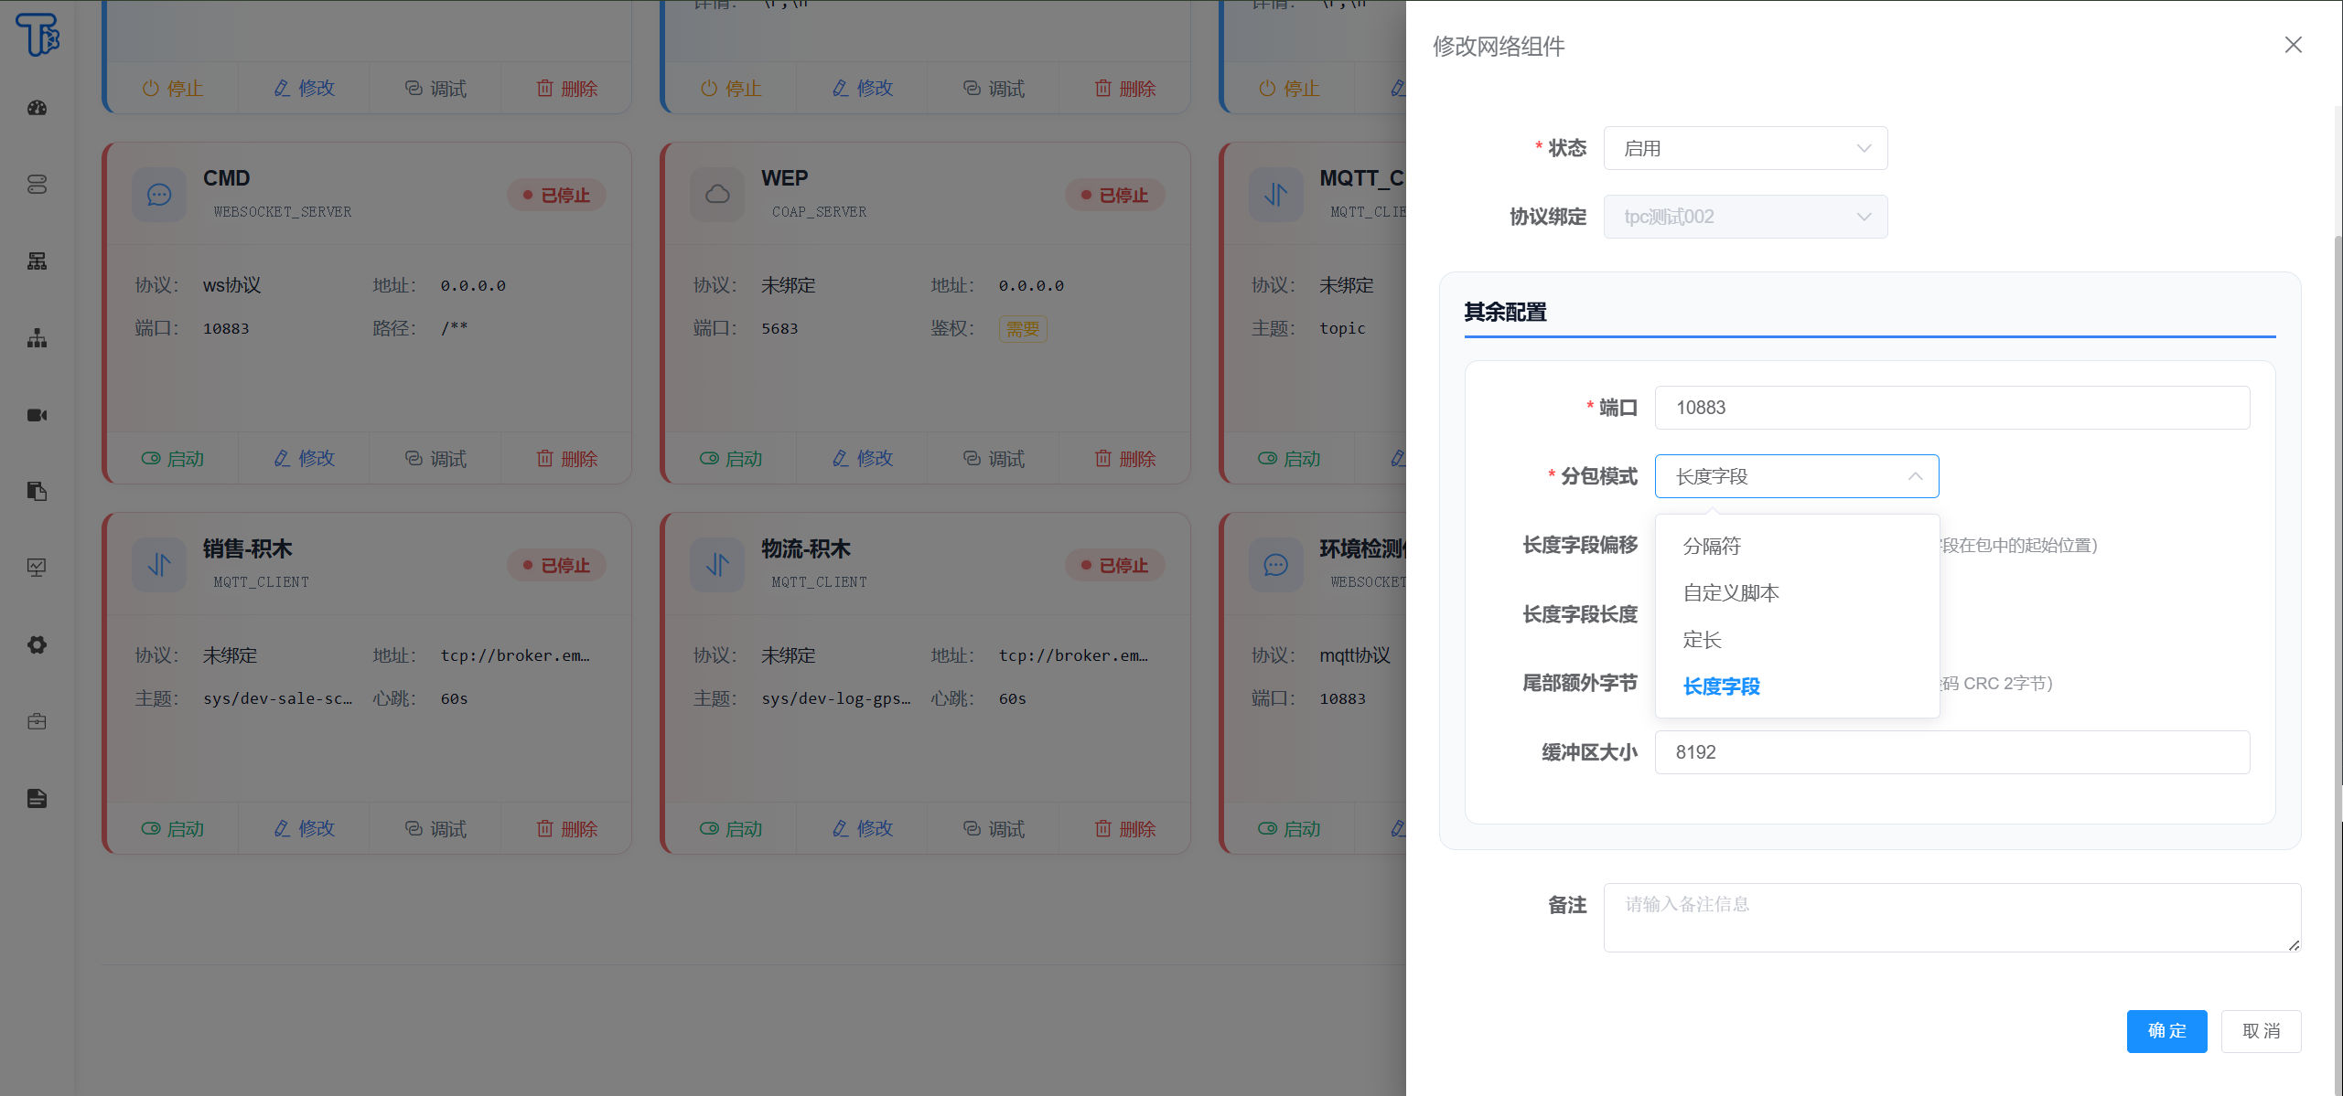Start the CMD component with 启动
Screen dimensions: 2343x1096
(x=173, y=458)
